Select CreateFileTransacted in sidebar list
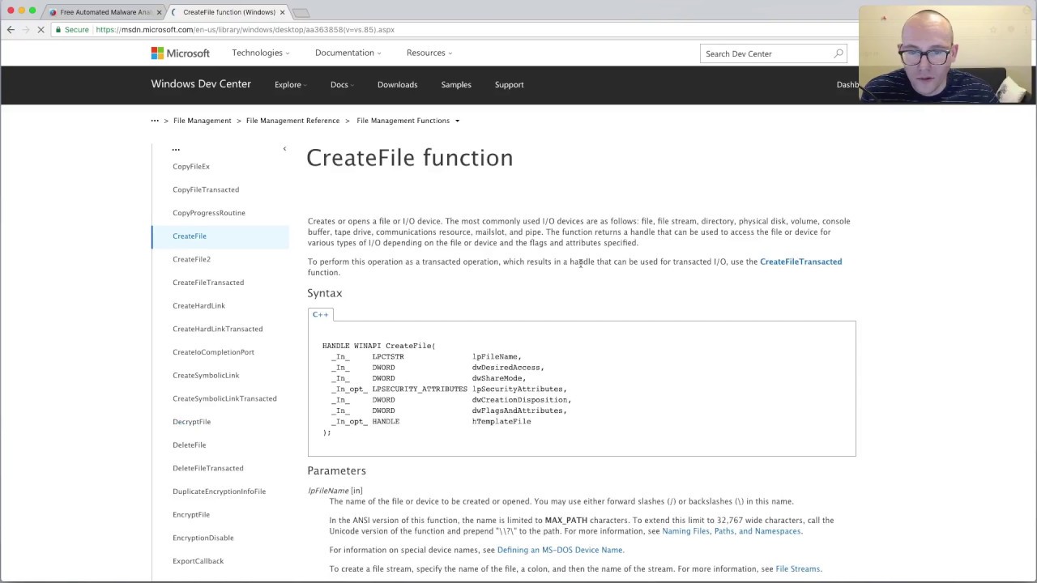Screen dimensions: 1037x583 208,283
